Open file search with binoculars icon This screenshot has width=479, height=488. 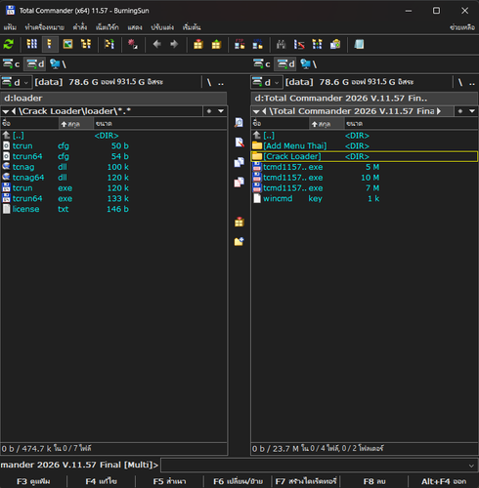point(281,44)
